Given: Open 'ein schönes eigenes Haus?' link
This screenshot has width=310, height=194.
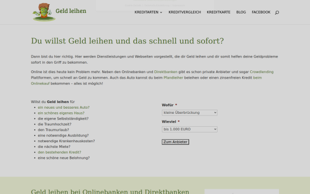Looking at the screenshot, I should 61,113.
